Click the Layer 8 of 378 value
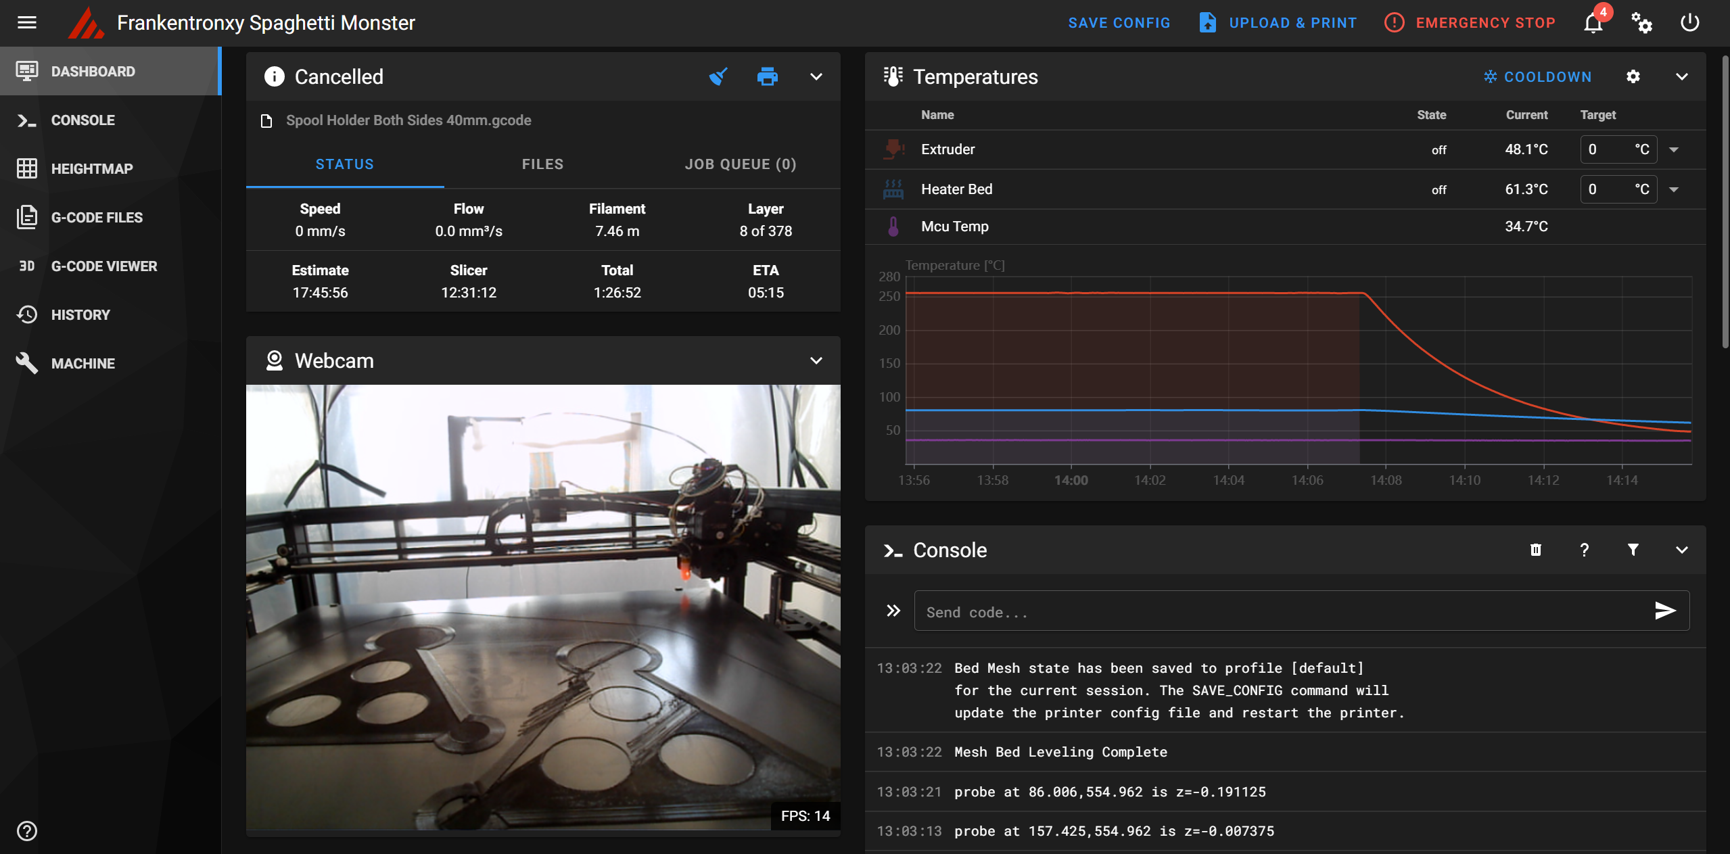The width and height of the screenshot is (1730, 854). click(766, 231)
